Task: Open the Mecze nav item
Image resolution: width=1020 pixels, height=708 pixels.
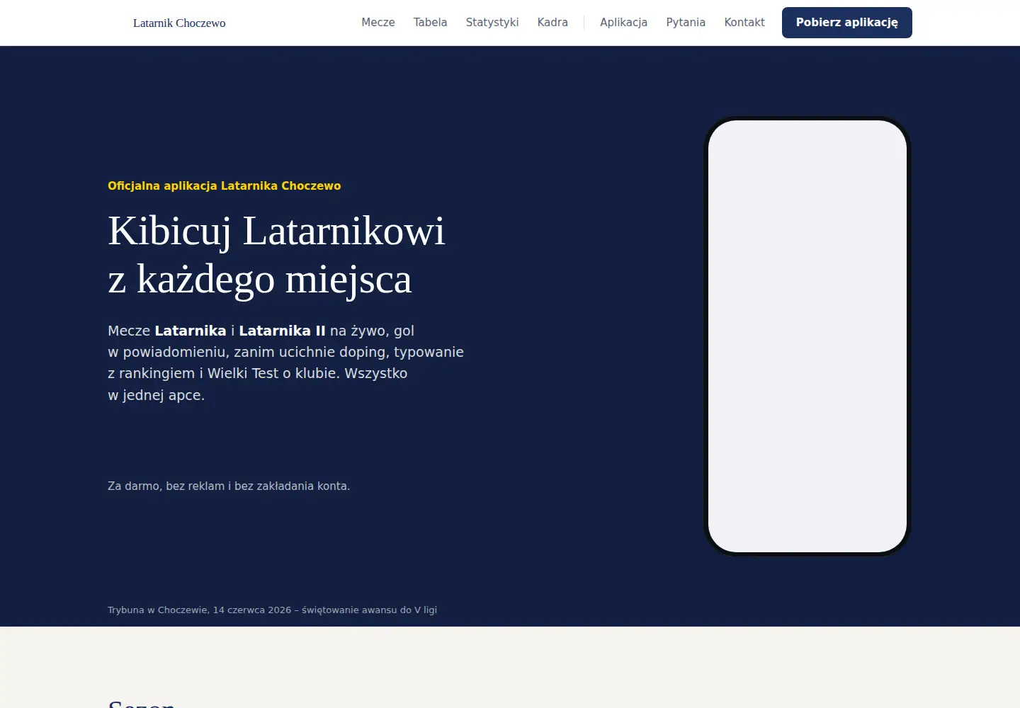Action: point(378,23)
